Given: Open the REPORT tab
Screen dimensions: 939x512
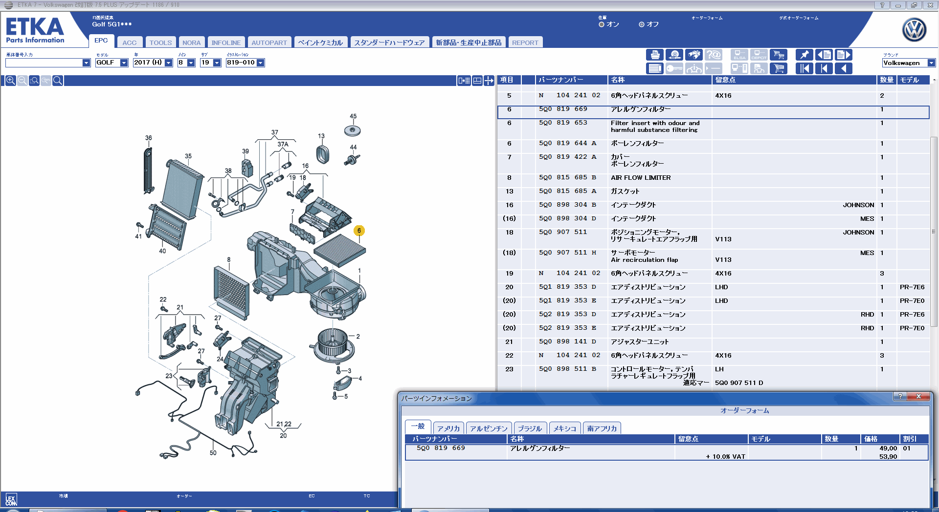Looking at the screenshot, I should coord(525,43).
